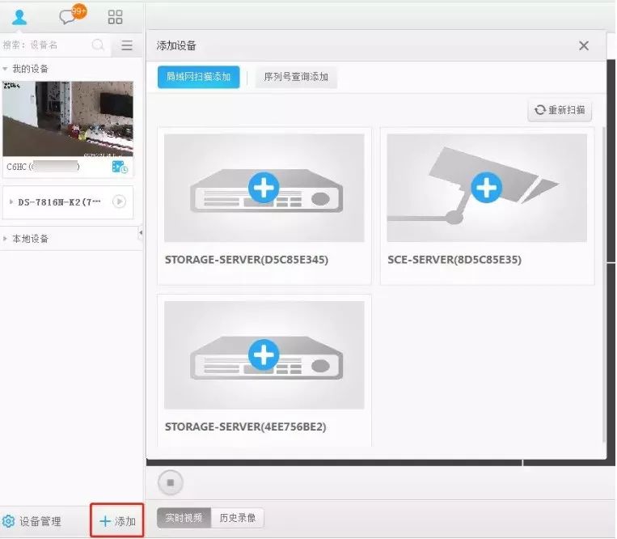Open the device list user tab
The height and width of the screenshot is (539, 617).
19,17
